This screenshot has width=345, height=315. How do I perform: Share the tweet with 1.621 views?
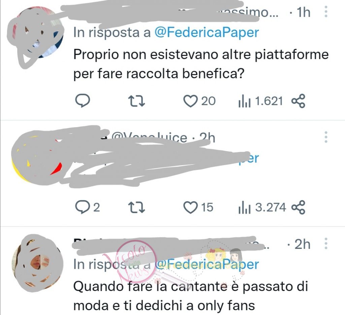pos(298,101)
